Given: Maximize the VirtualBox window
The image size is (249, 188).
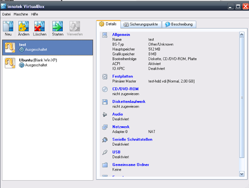Looking at the screenshot, I should click(238, 6).
